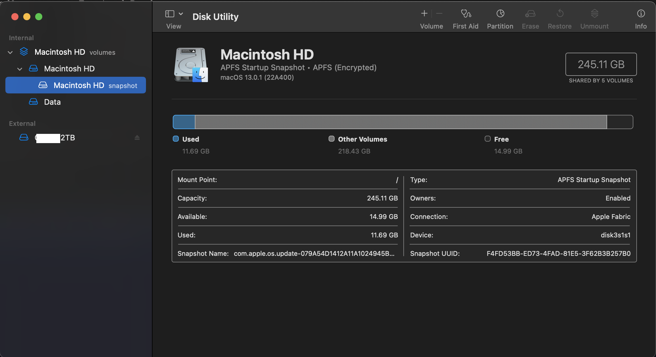Open the Partition pie chart icon
Screen dimensions: 656x357
tap(500, 13)
